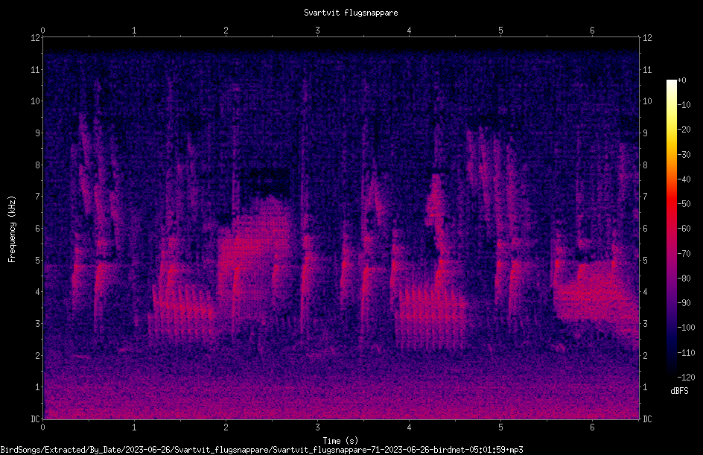This screenshot has height=455, width=703.
Task: Click the '-60' color scale label
Action: coord(684,229)
